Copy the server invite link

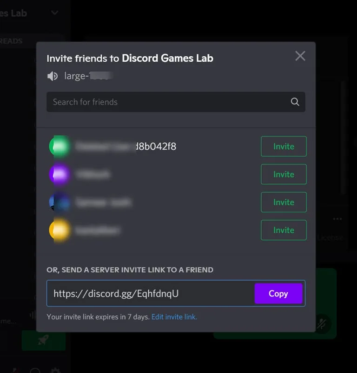pyautogui.click(x=278, y=293)
